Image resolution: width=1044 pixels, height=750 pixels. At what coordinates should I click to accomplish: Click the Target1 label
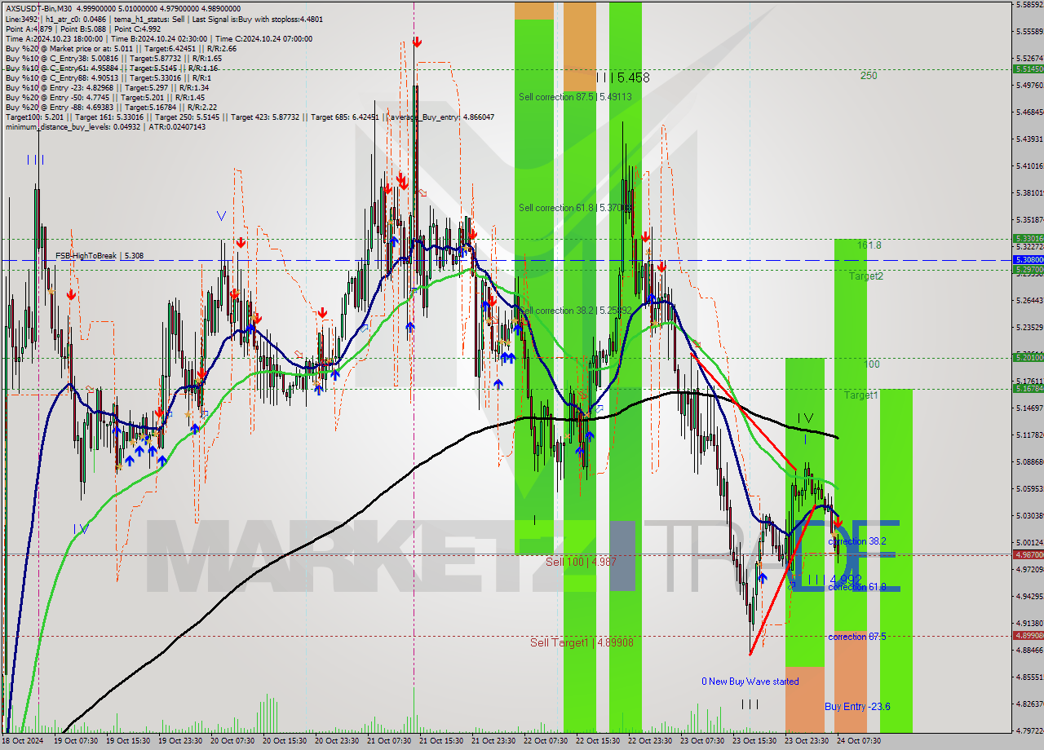860,395
